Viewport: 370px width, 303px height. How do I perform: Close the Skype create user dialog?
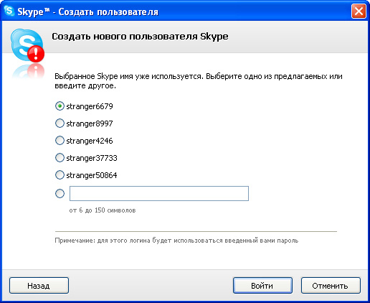pyautogui.click(x=359, y=11)
